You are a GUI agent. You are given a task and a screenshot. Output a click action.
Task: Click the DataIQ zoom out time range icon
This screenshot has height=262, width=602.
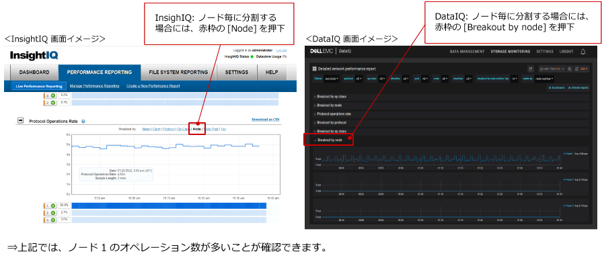click(x=570, y=69)
